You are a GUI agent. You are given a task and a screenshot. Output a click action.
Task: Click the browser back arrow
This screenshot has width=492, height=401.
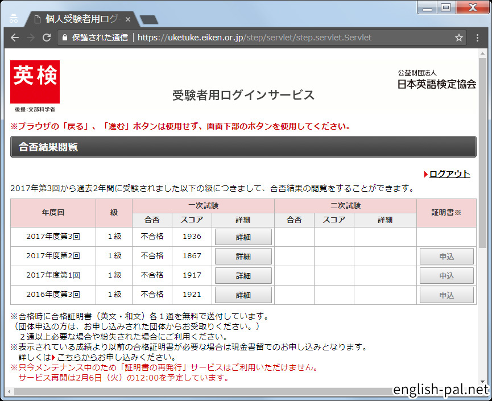pos(15,38)
